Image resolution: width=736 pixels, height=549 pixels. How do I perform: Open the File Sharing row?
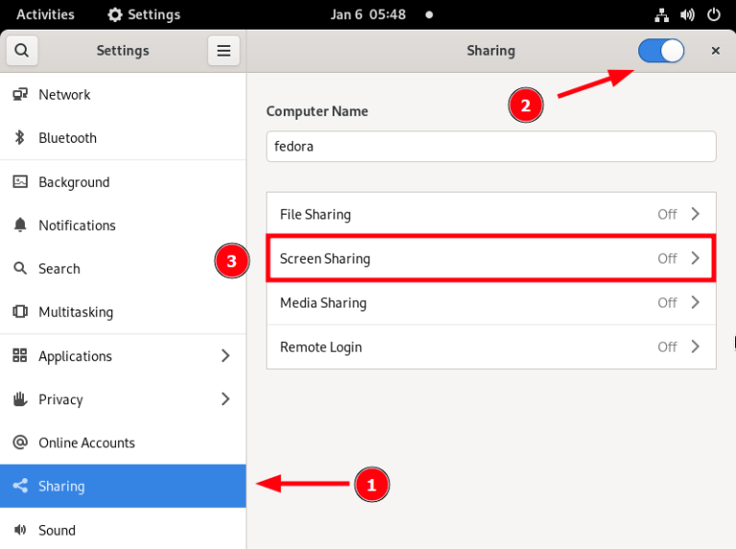(x=491, y=214)
